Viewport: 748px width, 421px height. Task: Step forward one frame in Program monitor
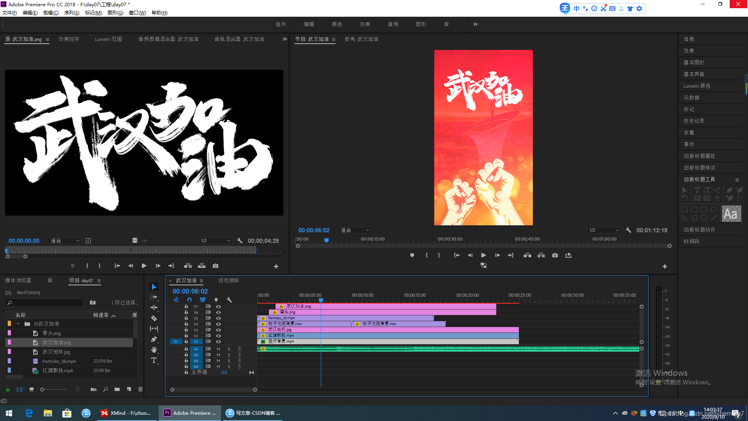tap(497, 255)
